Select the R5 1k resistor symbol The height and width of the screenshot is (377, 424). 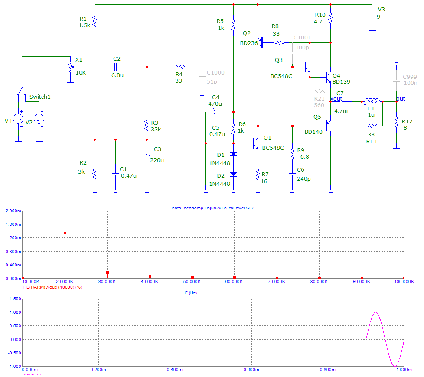tap(233, 25)
